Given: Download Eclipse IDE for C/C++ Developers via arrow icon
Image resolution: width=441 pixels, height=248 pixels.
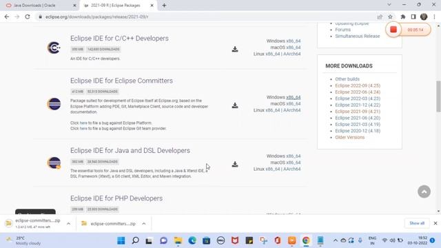Looking at the screenshot, I should click(x=235, y=49).
